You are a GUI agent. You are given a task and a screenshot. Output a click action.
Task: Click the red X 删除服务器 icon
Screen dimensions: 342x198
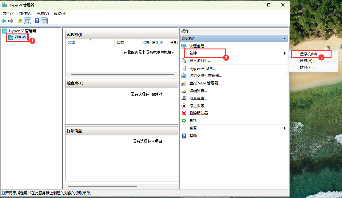(184, 113)
